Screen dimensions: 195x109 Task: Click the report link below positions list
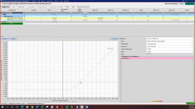157,101
